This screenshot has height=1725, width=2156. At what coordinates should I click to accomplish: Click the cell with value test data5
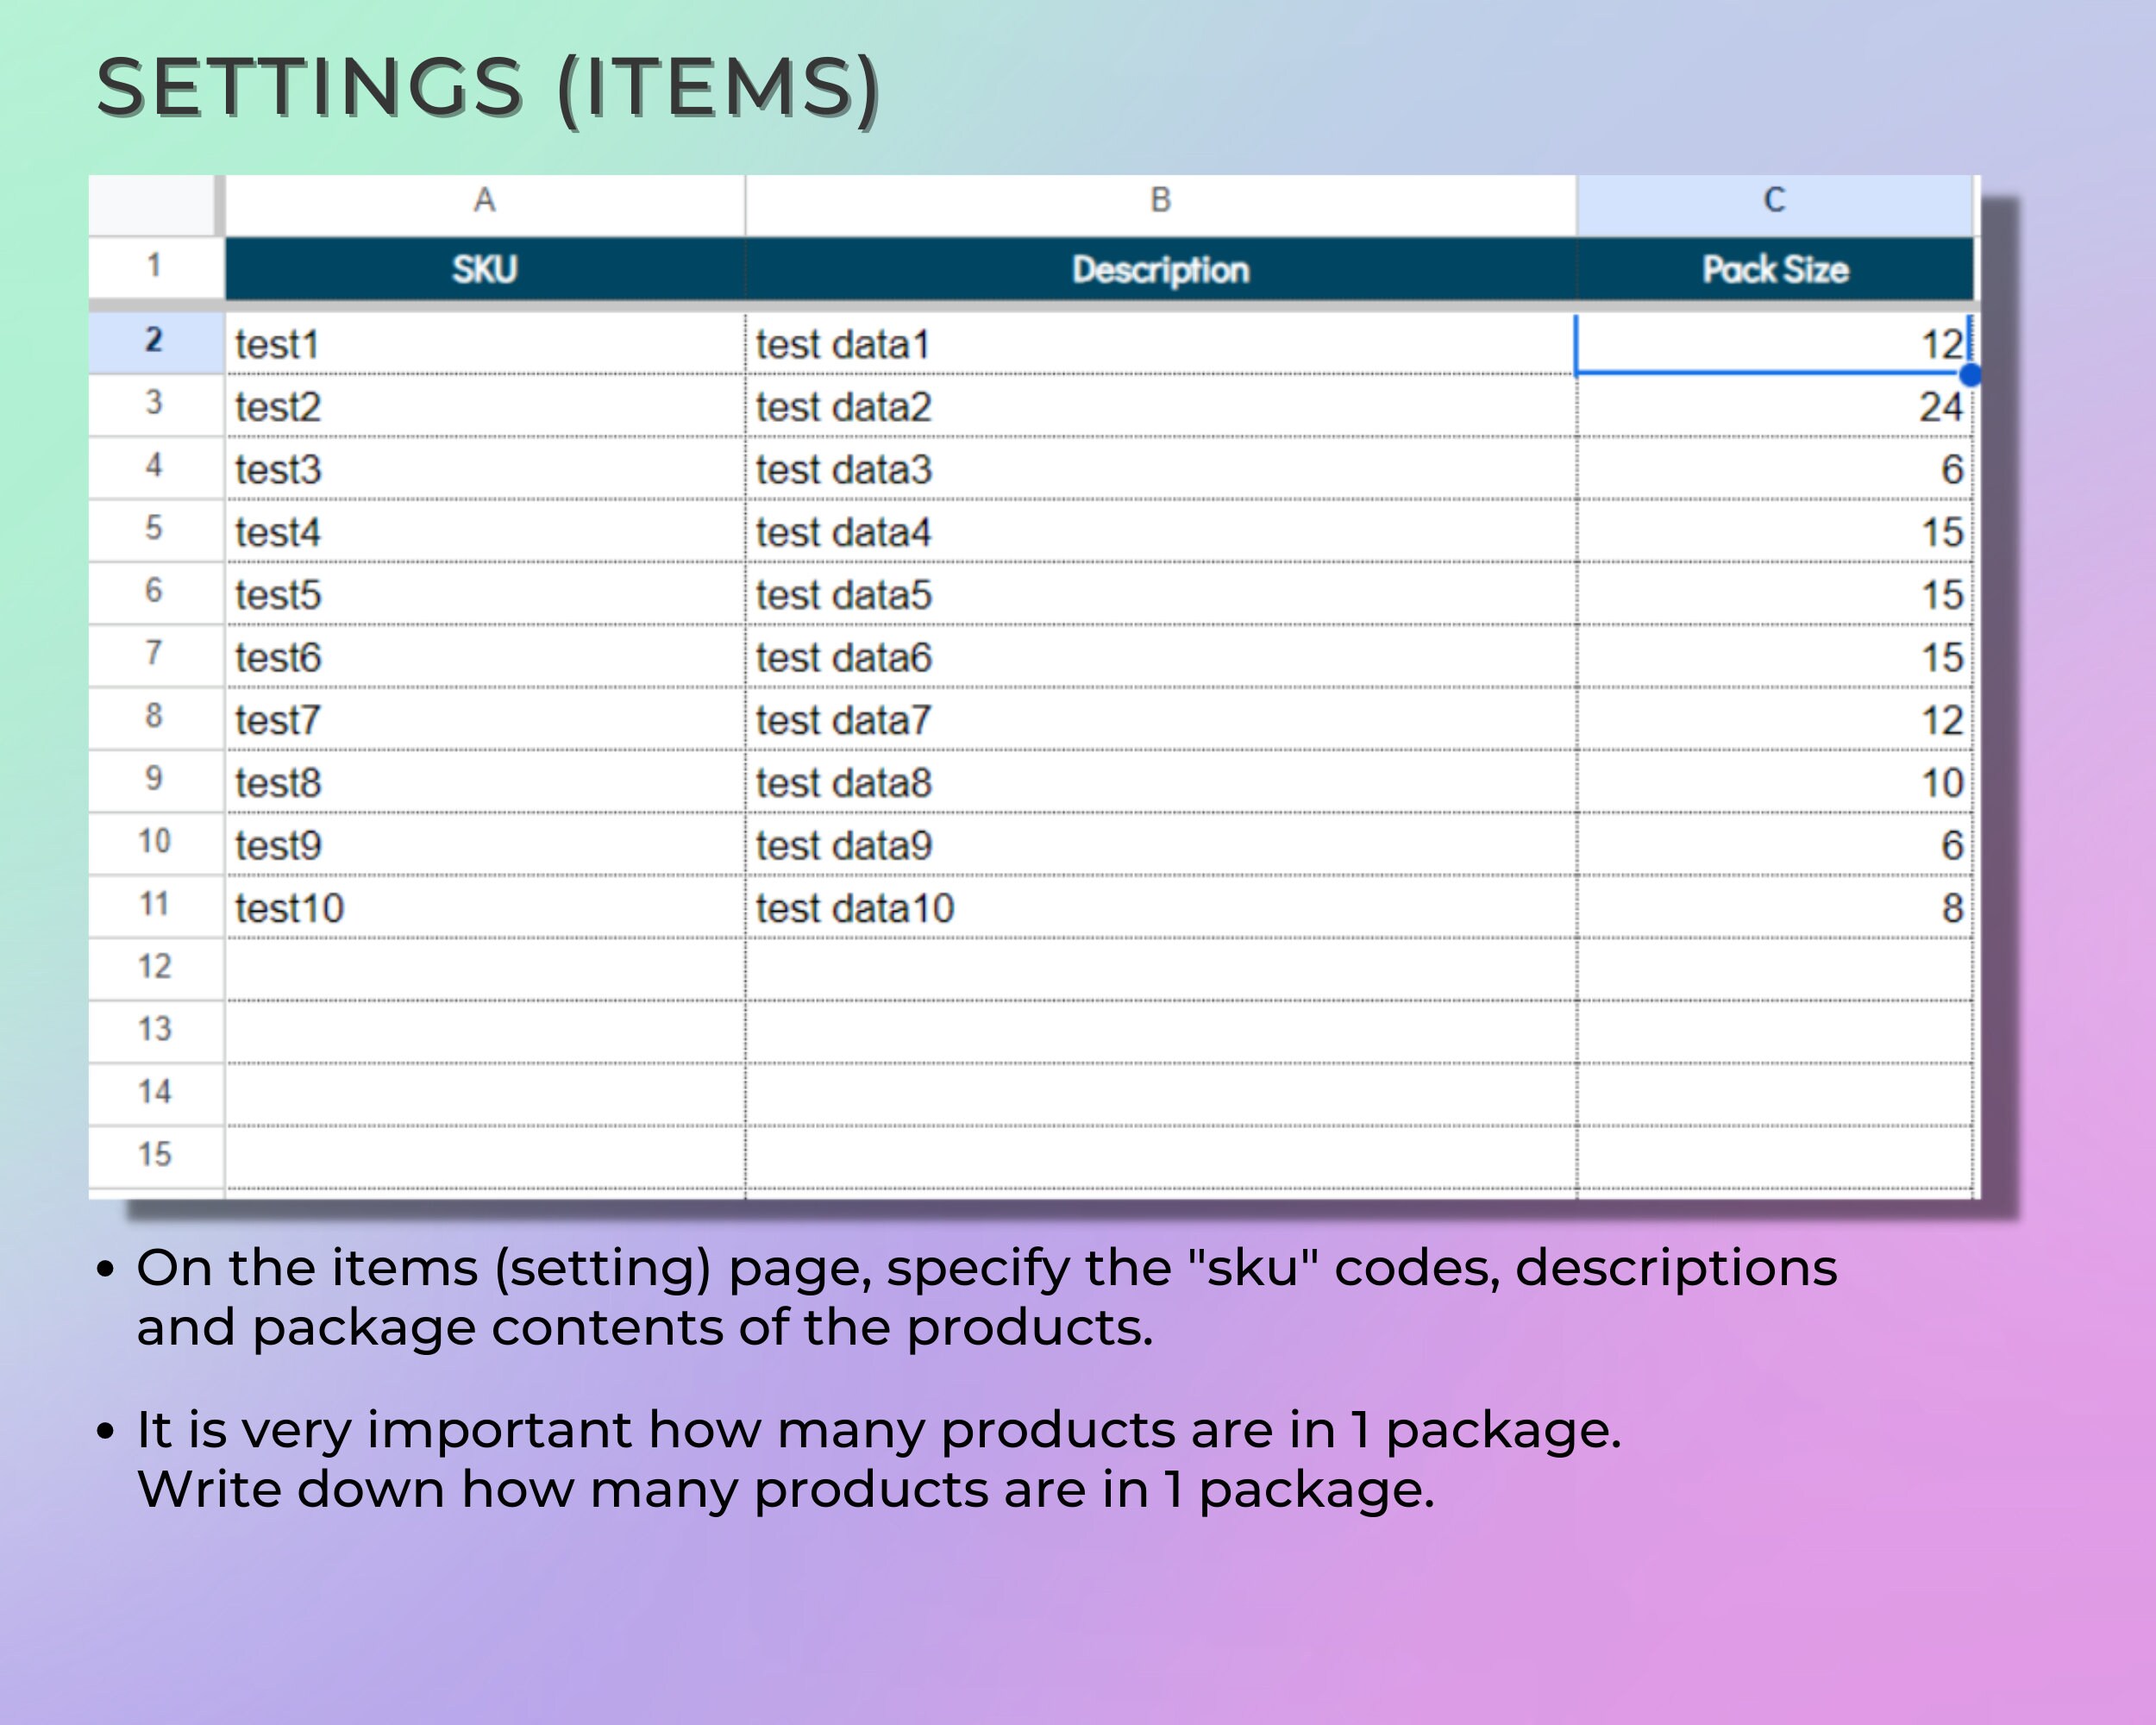pos(1160,595)
